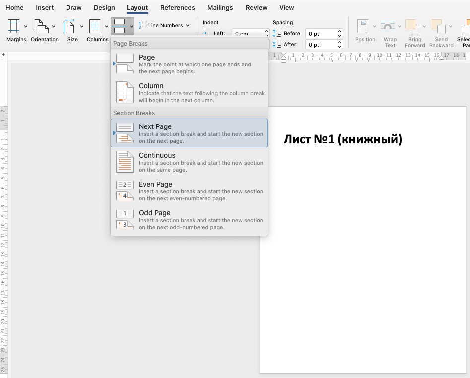Open the Review tab
The height and width of the screenshot is (378, 470).
(x=256, y=8)
